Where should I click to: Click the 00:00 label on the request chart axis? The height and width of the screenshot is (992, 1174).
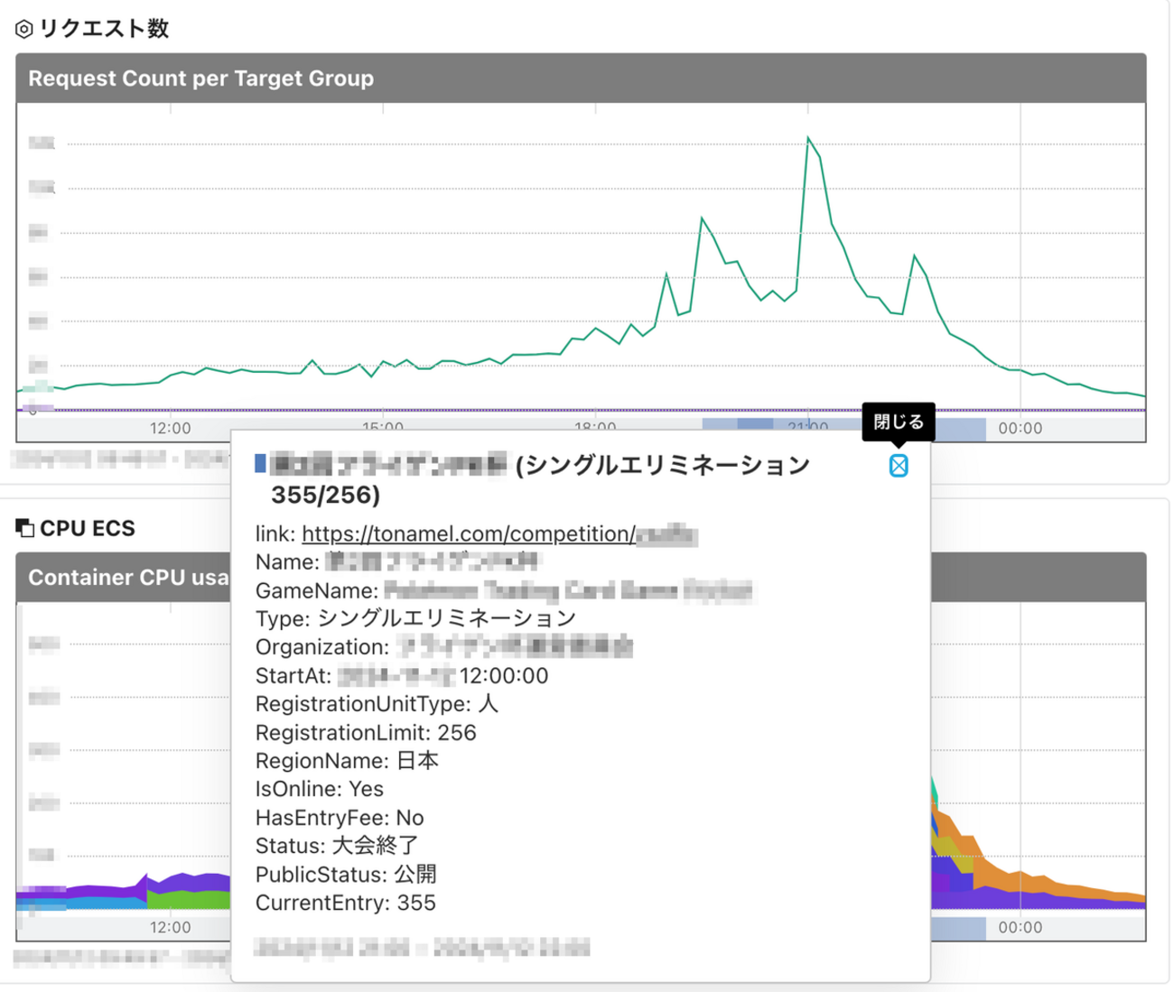click(1020, 428)
